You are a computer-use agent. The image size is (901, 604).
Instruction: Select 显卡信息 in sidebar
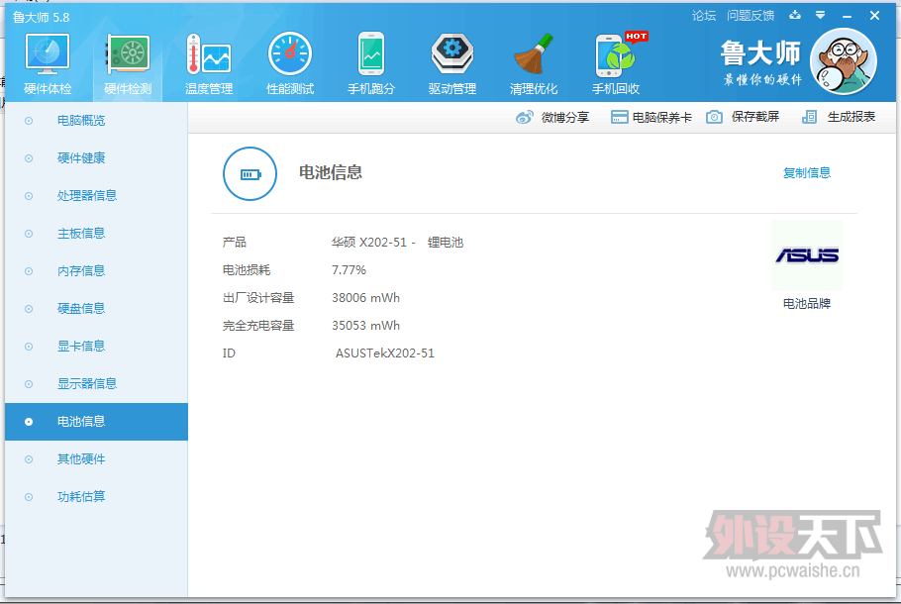[97, 347]
